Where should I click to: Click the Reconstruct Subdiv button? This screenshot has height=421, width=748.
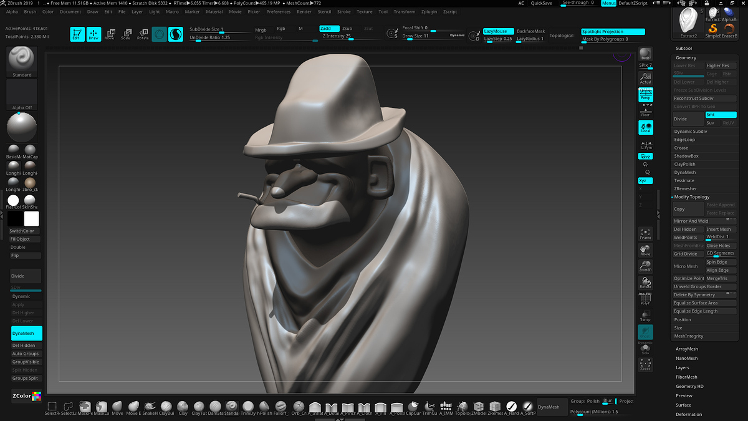[x=705, y=99]
